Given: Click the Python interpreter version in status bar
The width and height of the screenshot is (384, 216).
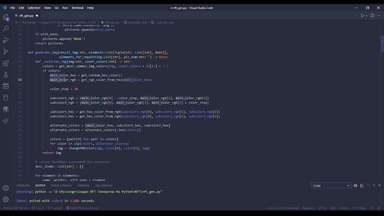Looking at the screenshot, I should [x=16, y=208].
